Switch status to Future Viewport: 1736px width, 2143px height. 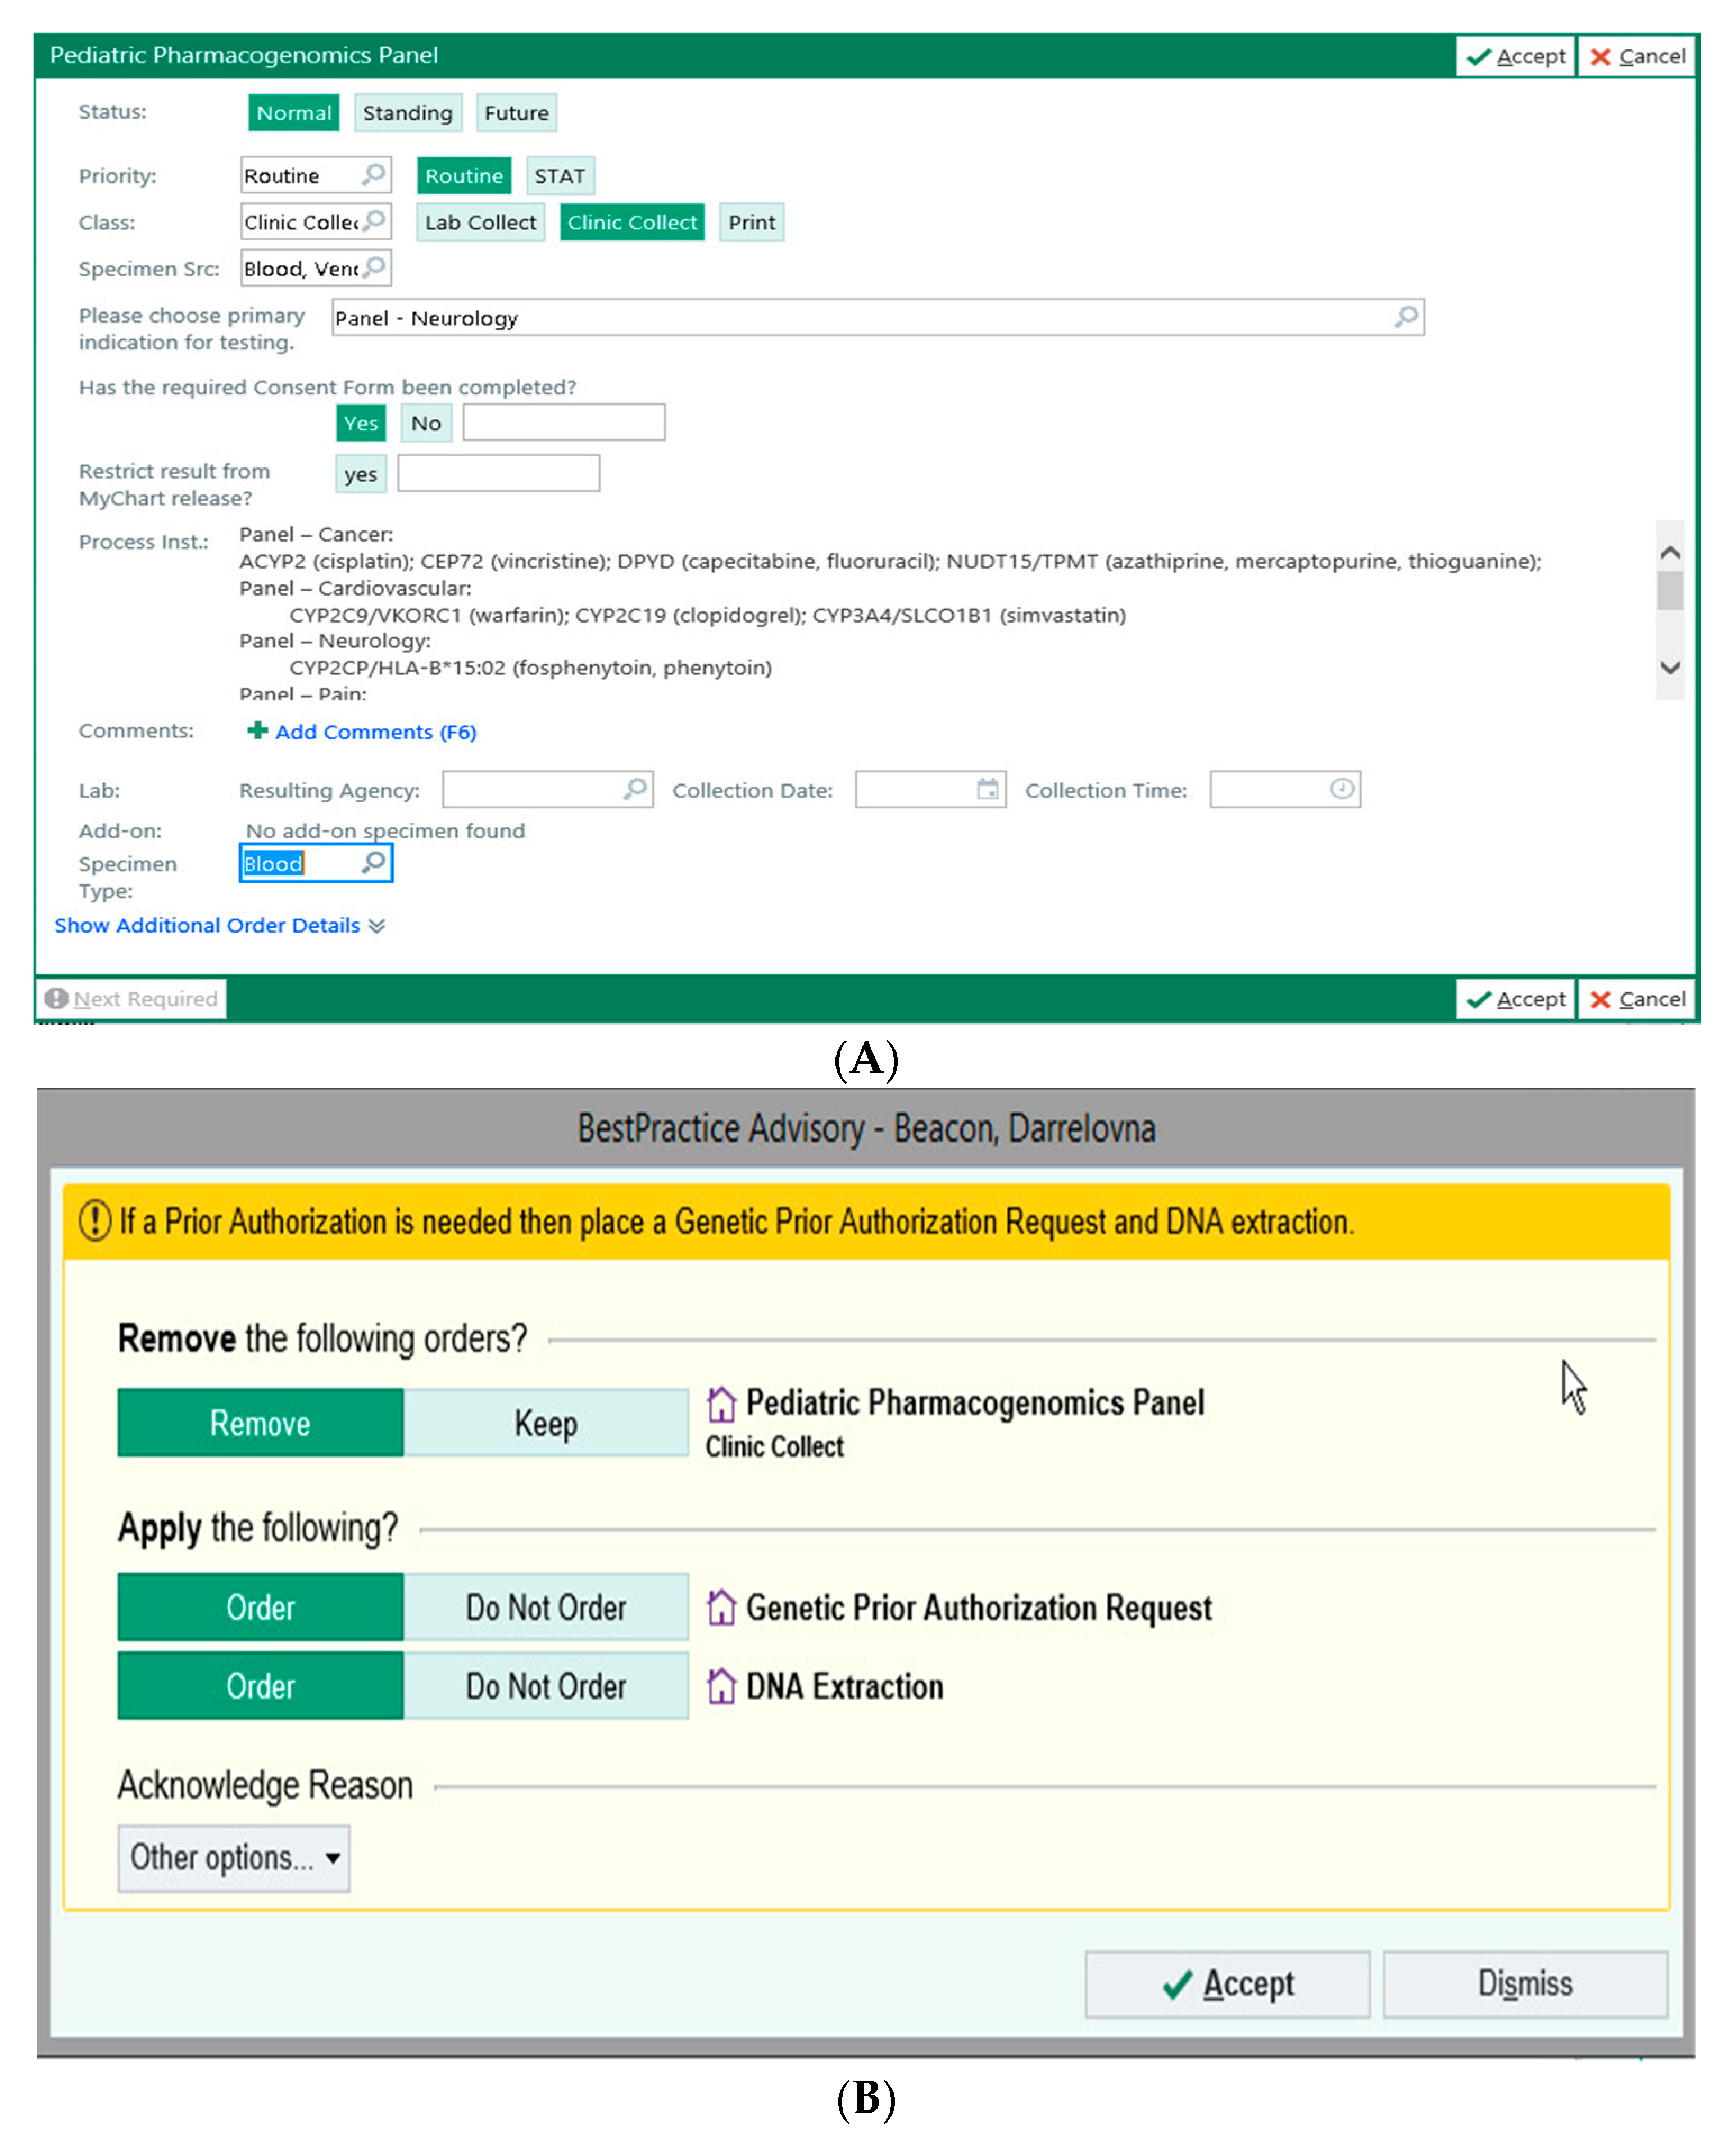point(516,113)
